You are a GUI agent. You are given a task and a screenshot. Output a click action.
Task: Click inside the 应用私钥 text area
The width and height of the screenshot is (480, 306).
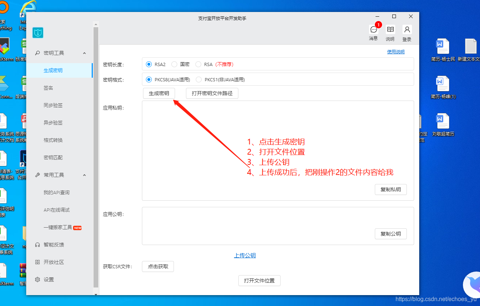[x=278, y=150]
